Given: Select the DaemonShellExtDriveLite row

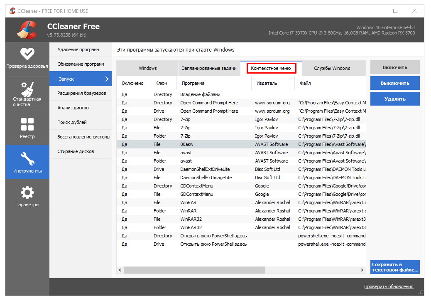Looking at the screenshot, I should [241, 169].
